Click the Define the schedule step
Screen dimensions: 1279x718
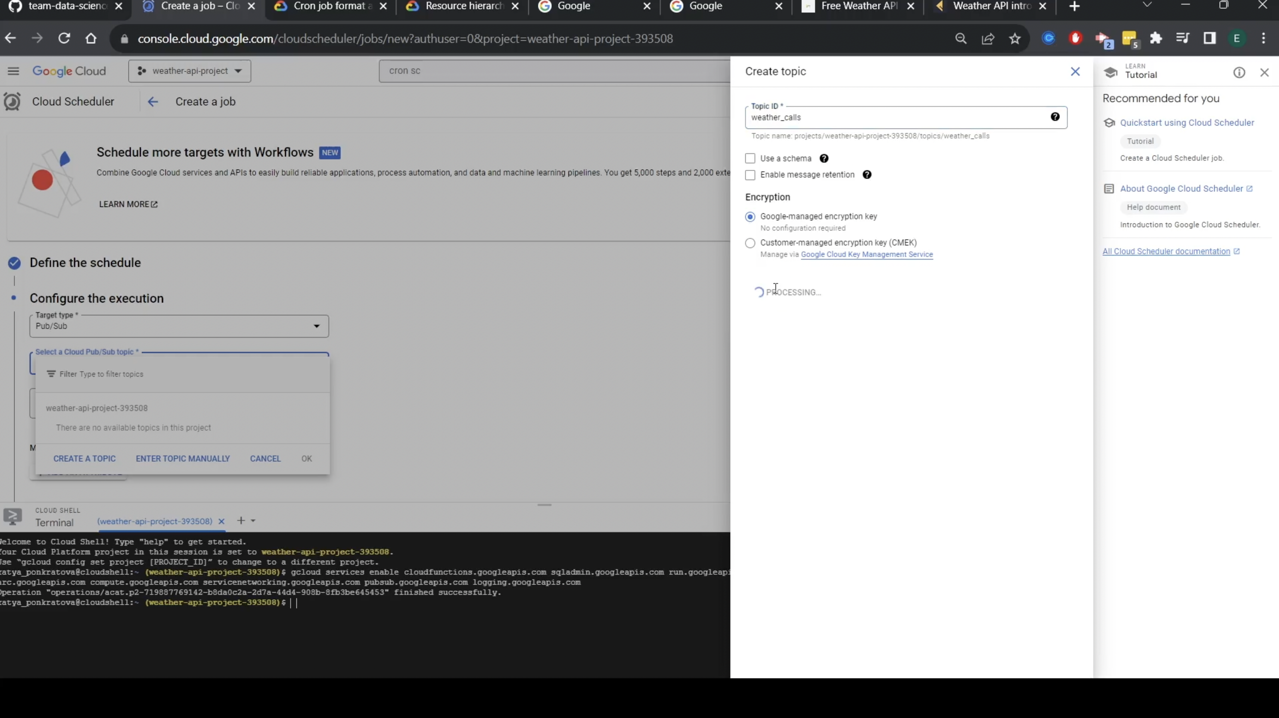[x=85, y=263]
